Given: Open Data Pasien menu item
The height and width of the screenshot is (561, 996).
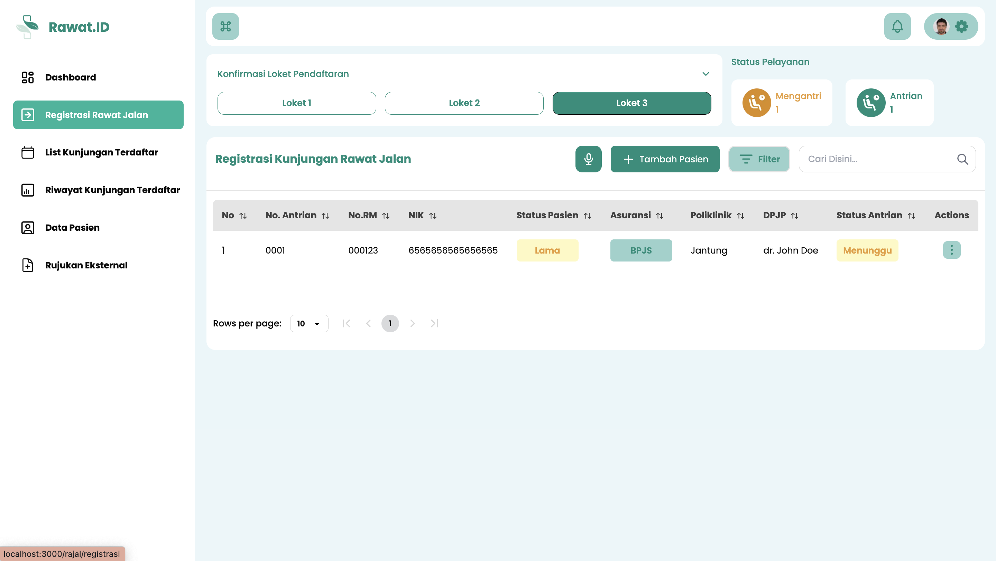Looking at the screenshot, I should (x=72, y=227).
